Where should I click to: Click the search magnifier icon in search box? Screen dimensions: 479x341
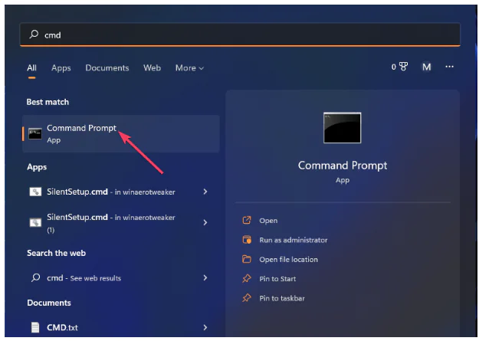click(34, 34)
